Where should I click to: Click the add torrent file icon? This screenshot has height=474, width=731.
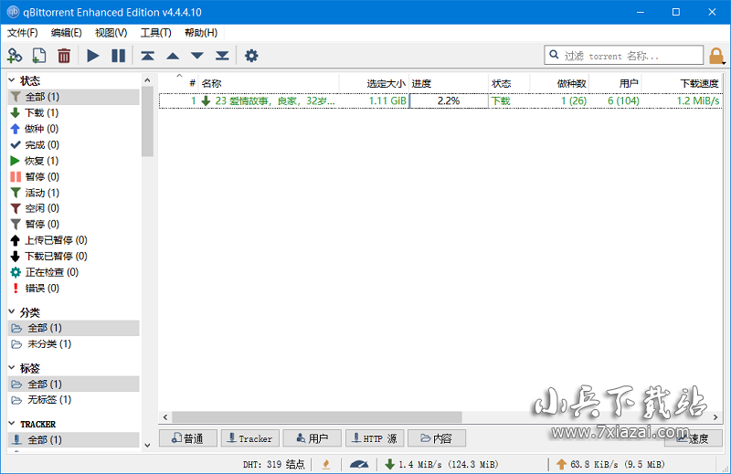39,56
